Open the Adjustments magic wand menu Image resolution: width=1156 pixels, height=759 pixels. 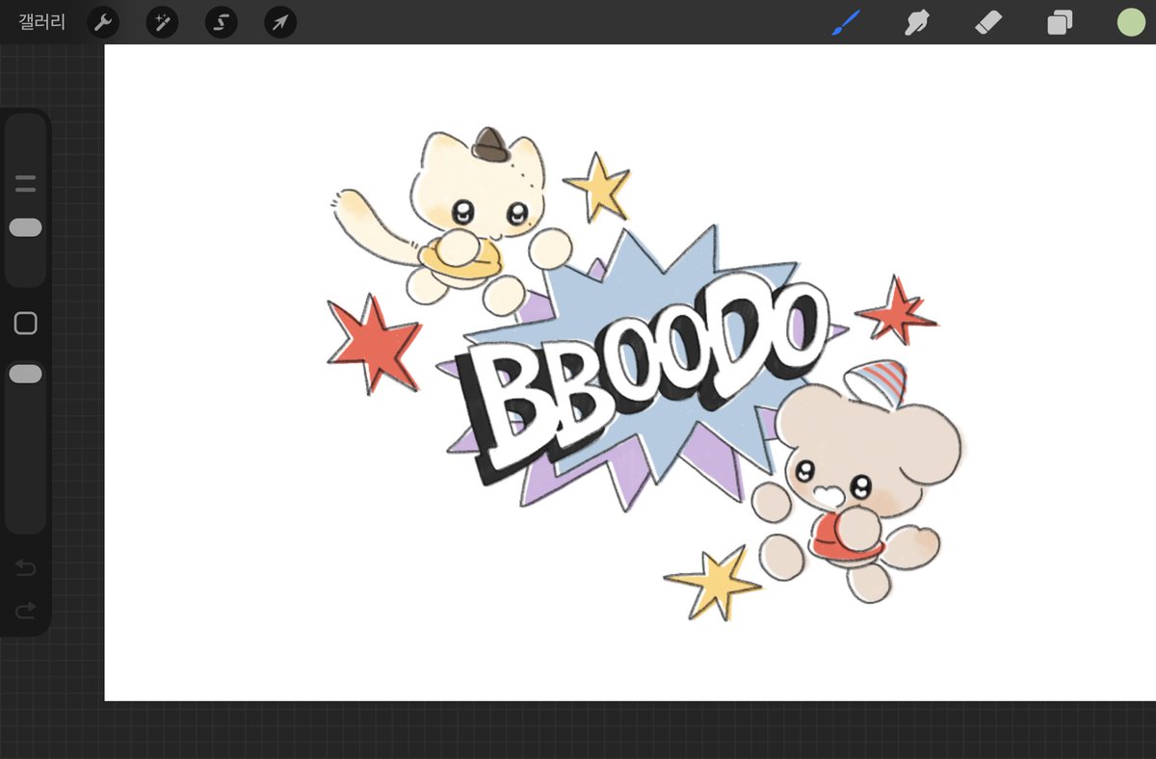click(x=162, y=22)
